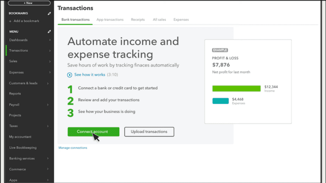This screenshot has width=326, height=183.
Task: Switch to the All sales tab
Action: (x=159, y=19)
